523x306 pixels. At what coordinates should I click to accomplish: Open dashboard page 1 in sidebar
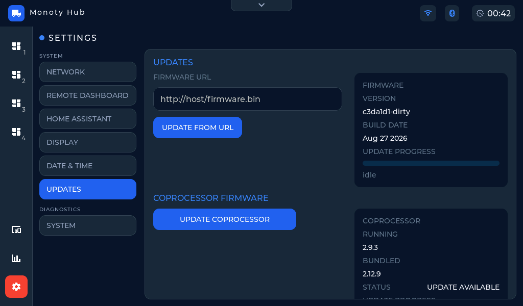coord(16,46)
